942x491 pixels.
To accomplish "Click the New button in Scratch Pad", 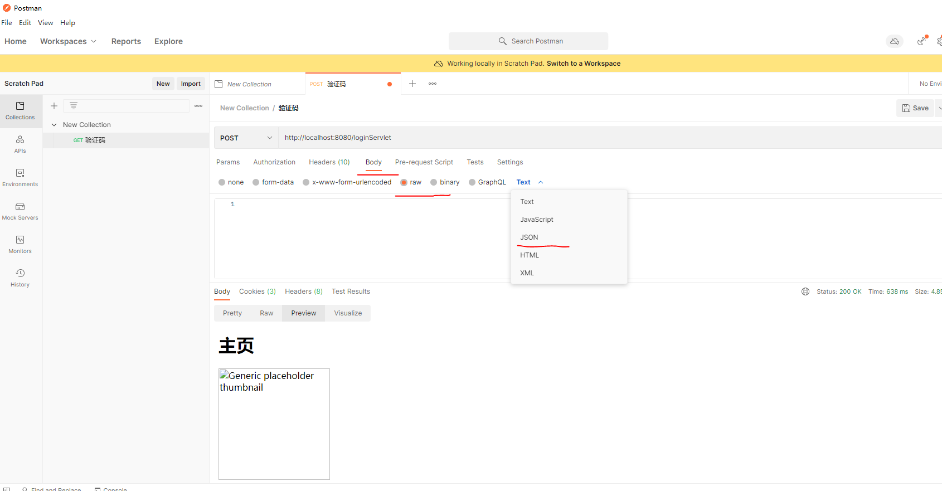I will [x=163, y=84].
